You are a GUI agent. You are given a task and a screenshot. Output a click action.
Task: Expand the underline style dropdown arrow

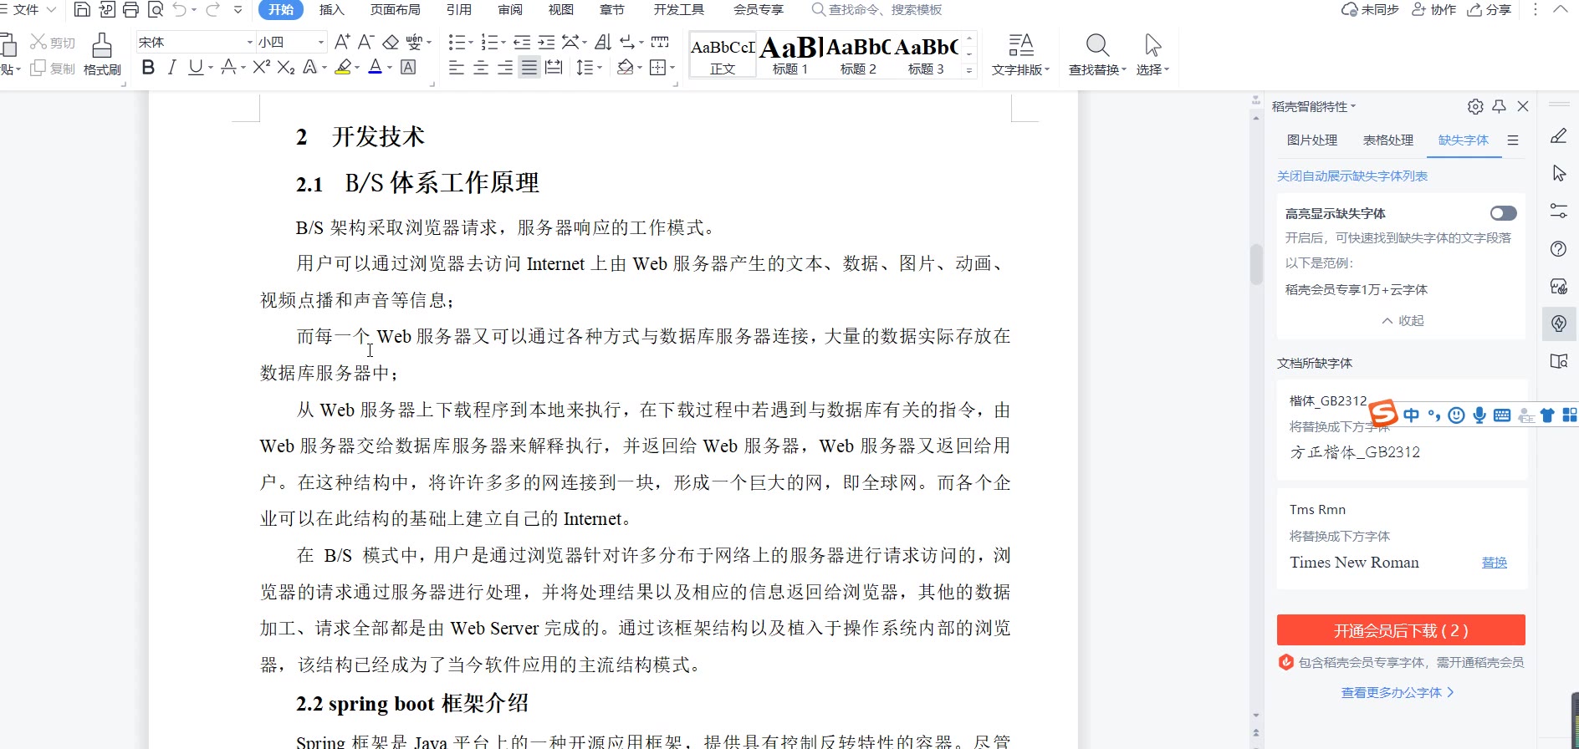[x=210, y=68]
